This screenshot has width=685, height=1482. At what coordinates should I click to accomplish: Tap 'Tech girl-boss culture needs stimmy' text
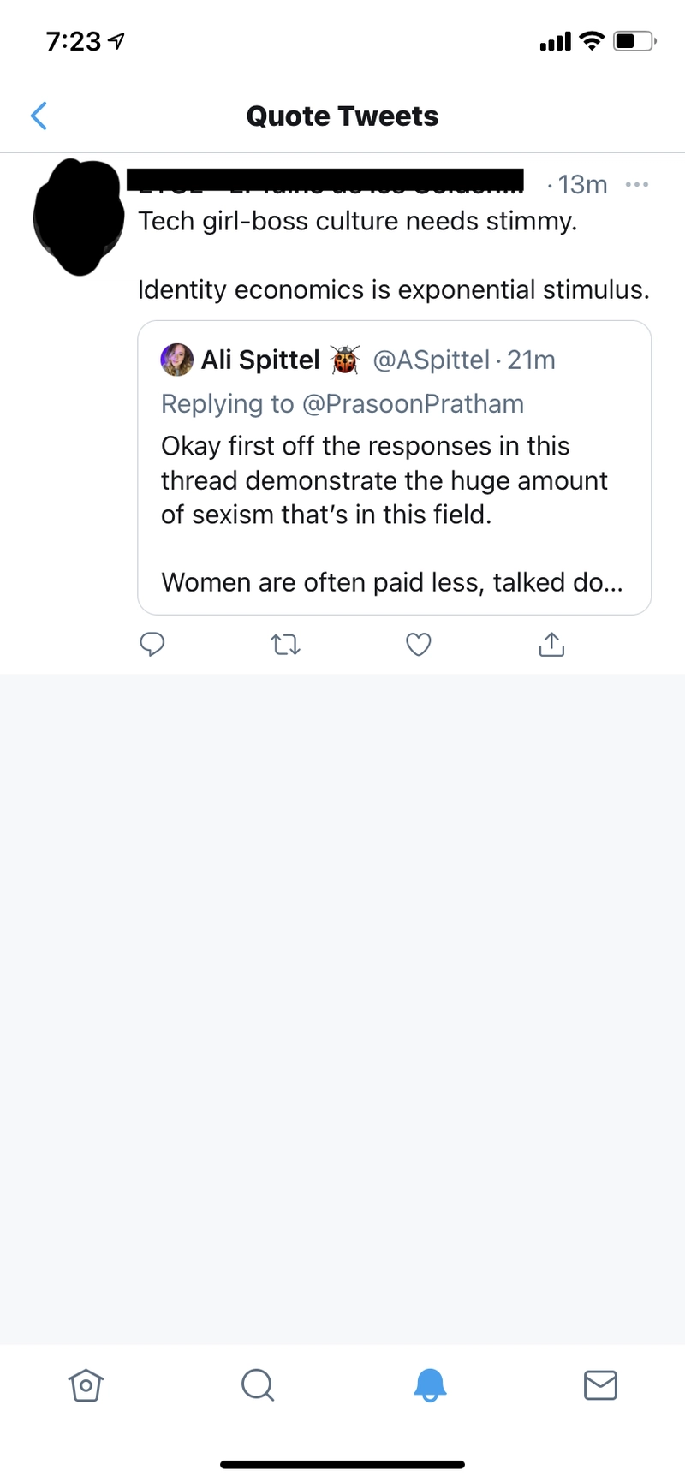pyautogui.click(x=358, y=221)
